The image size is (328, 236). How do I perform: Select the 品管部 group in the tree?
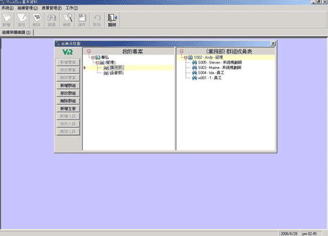pos(116,73)
